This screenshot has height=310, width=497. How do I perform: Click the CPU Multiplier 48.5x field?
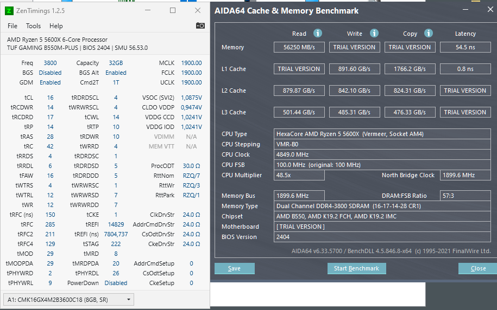coord(299,175)
